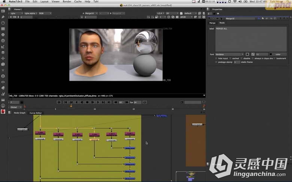Image resolution: width=292 pixels, height=182 pixels.
Task: Click the MERGE ALL label text field
Action: [x=251, y=39]
